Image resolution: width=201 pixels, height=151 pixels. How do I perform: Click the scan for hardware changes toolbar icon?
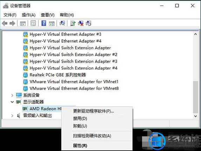pos(62,23)
